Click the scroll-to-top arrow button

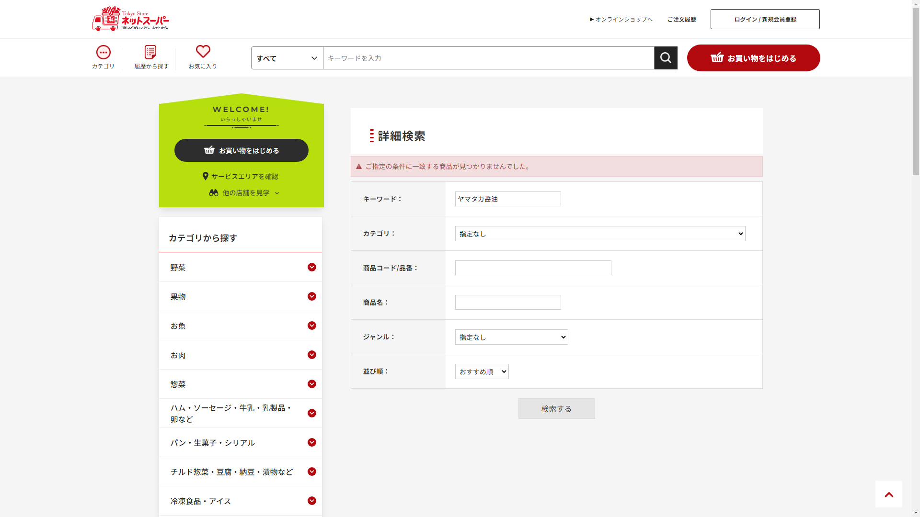(888, 494)
